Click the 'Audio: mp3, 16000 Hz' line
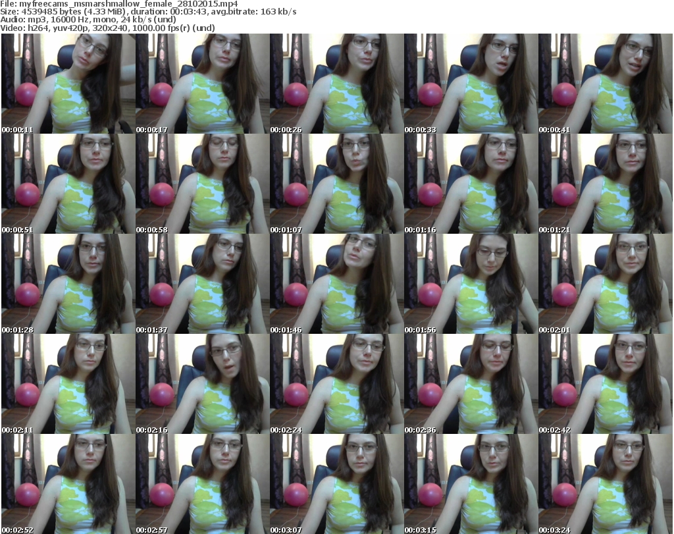 88,20
